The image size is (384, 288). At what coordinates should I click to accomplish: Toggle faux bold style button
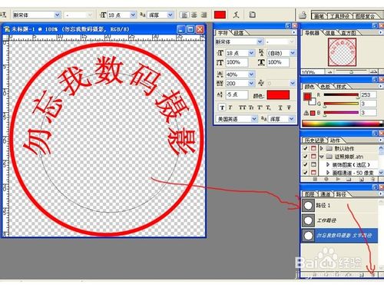[222, 108]
